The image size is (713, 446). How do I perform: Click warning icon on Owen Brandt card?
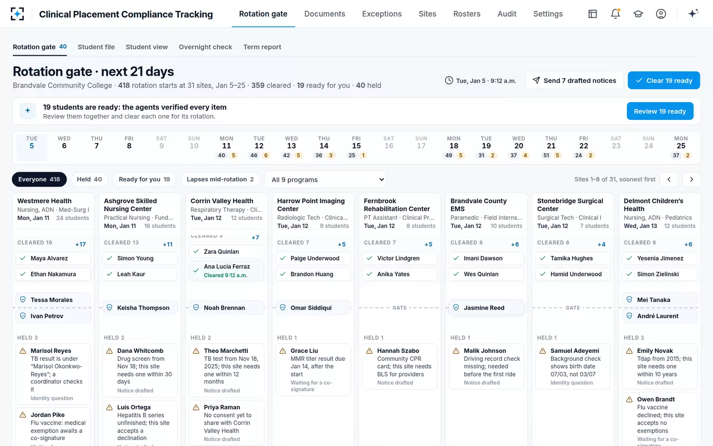[x=629, y=399]
